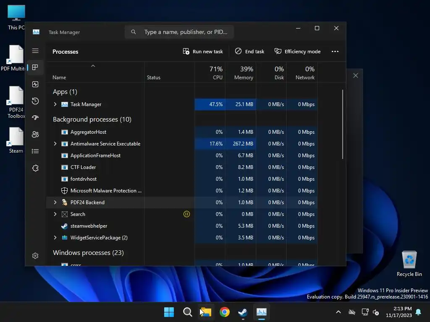Screen dimensions: 430x322
Task: Expand the Search process row
Action: (x=55, y=214)
